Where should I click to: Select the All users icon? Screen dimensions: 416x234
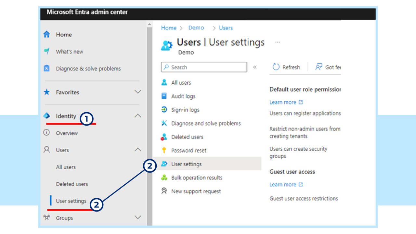[x=165, y=82]
